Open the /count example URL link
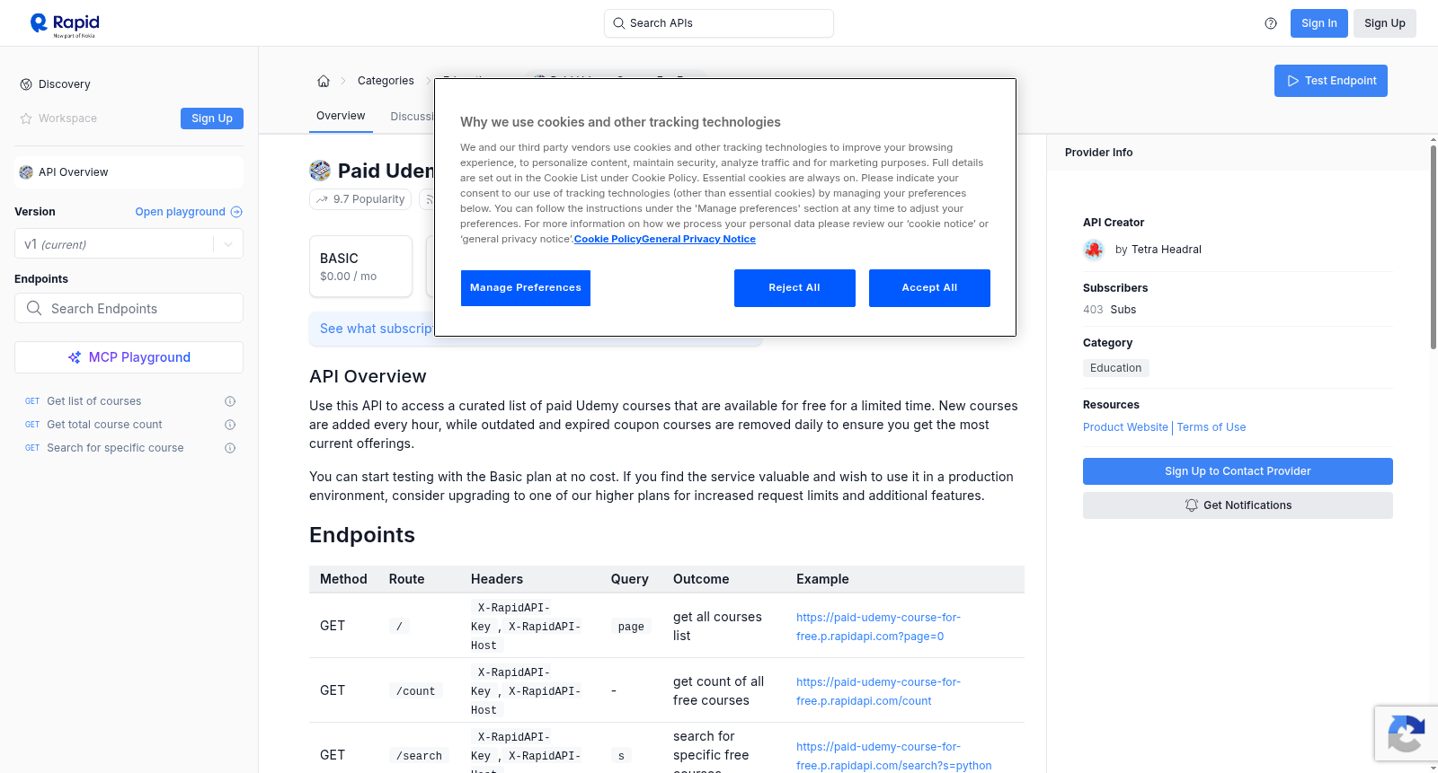The height and width of the screenshot is (773, 1438). tap(878, 691)
